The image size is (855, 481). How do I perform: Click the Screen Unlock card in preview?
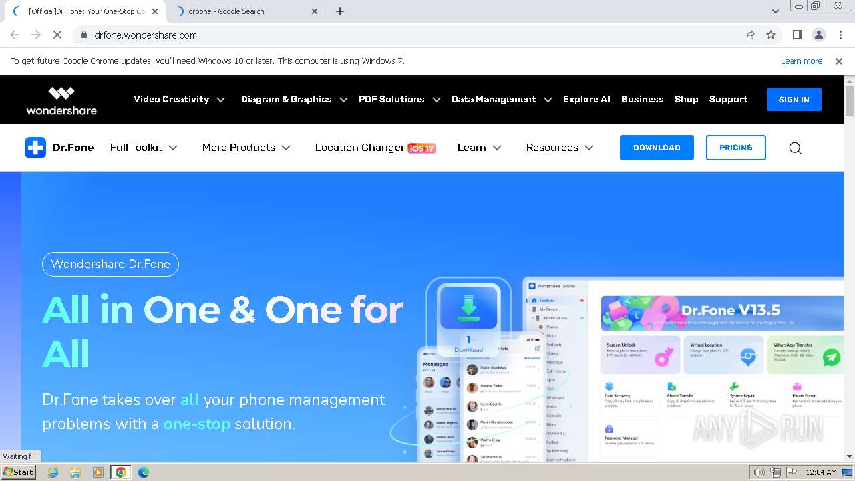(641, 355)
